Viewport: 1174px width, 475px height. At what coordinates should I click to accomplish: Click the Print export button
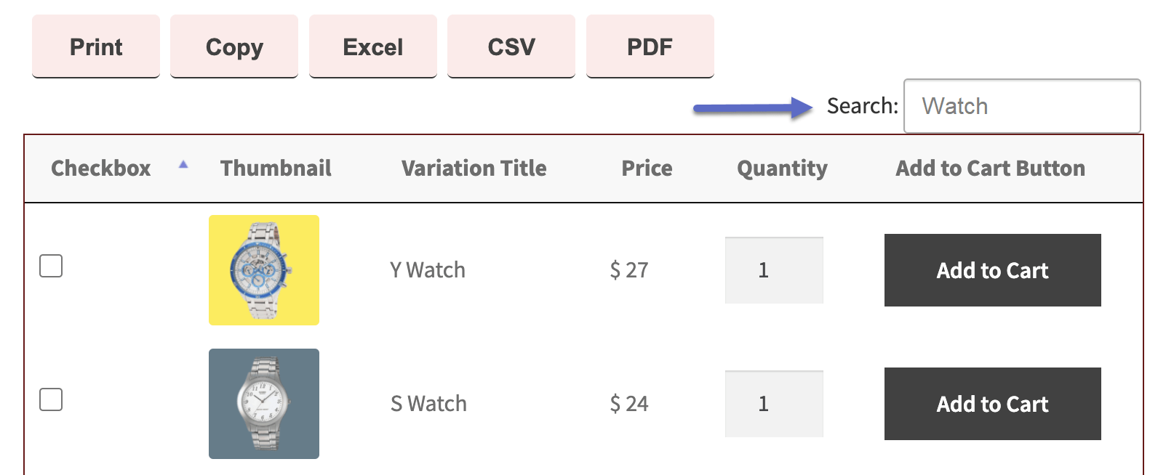click(95, 46)
